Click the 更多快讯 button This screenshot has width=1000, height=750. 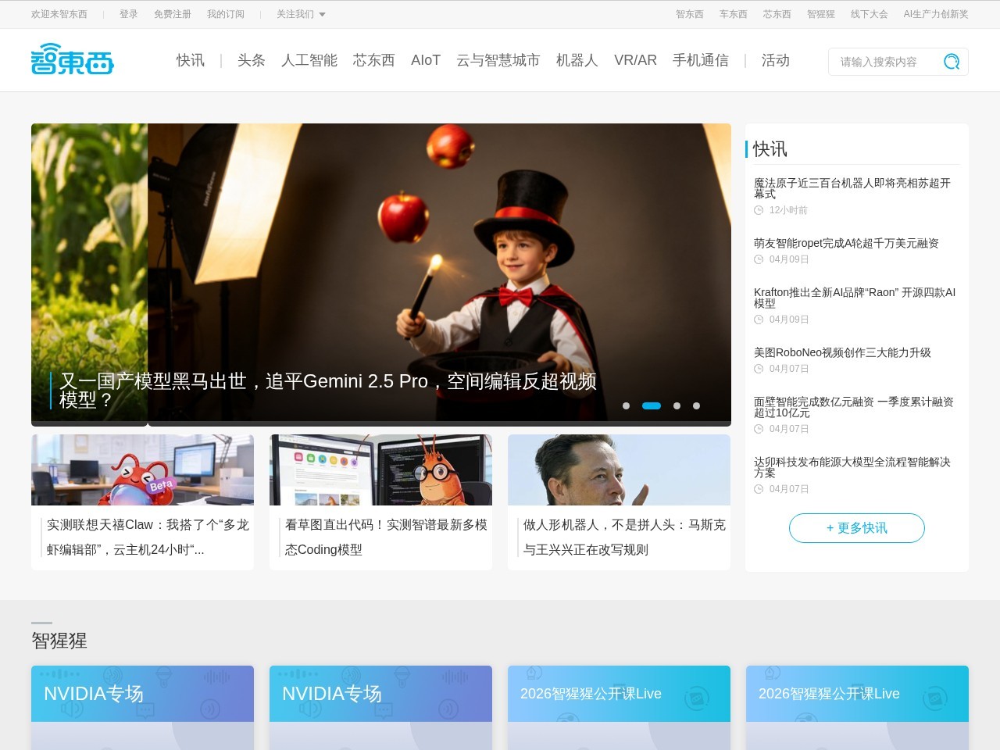(x=856, y=528)
